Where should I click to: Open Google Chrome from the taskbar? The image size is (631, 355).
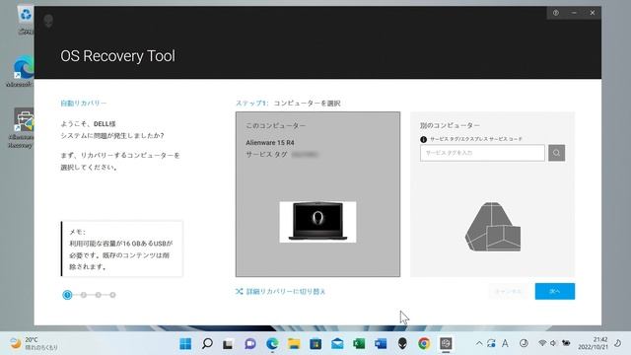424,344
